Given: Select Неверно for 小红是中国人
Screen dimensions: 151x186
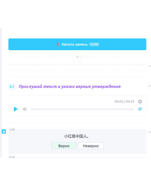Looking at the screenshot, I should pyautogui.click(x=91, y=146).
